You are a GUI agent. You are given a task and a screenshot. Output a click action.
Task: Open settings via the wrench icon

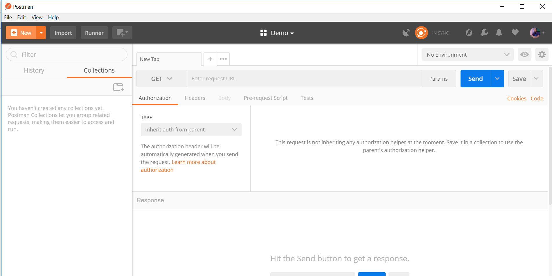484,33
